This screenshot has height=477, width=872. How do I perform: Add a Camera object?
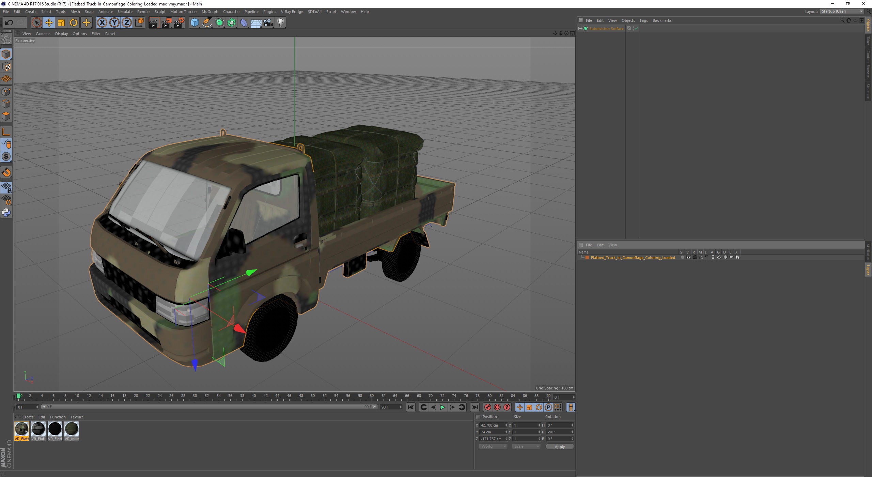click(x=268, y=23)
